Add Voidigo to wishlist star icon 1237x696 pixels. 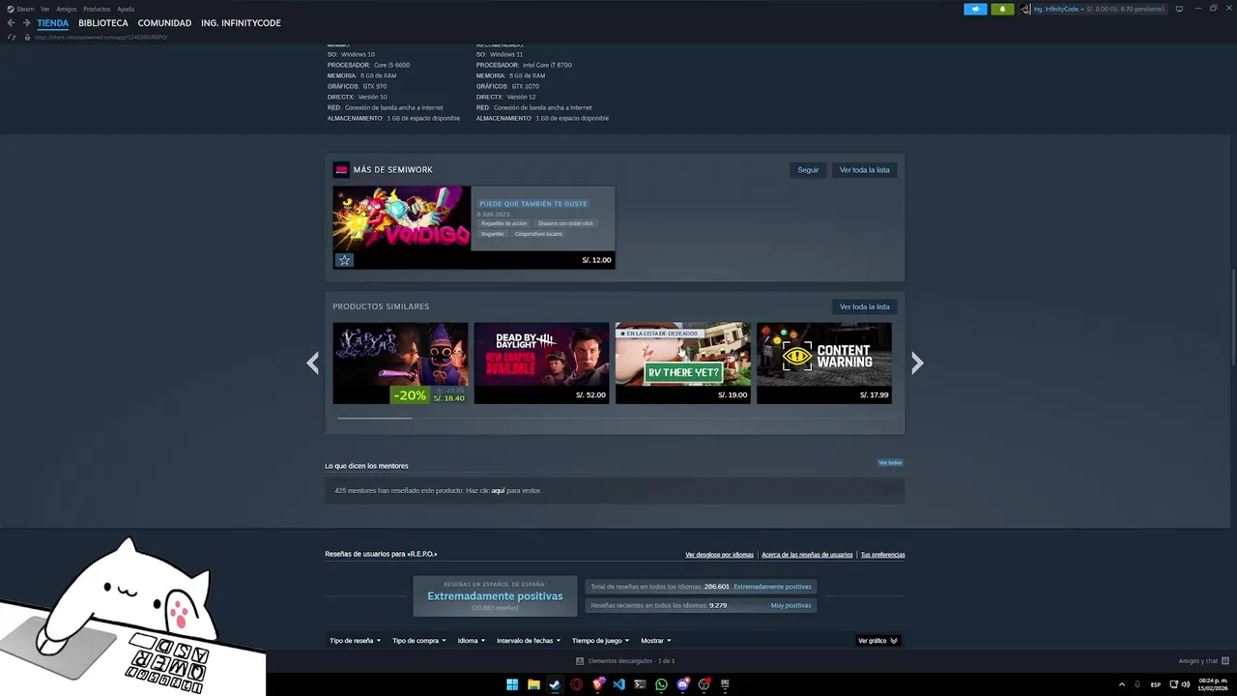click(x=344, y=260)
